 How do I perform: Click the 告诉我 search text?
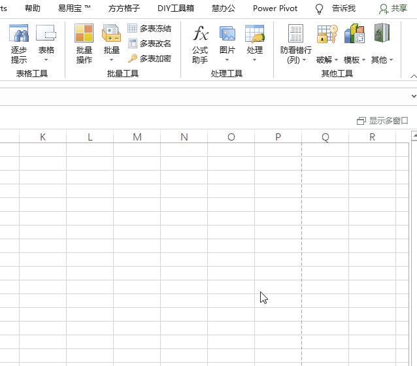(x=344, y=8)
